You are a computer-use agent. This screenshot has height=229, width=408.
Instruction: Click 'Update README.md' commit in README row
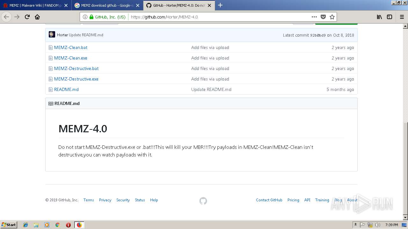pos(211,89)
